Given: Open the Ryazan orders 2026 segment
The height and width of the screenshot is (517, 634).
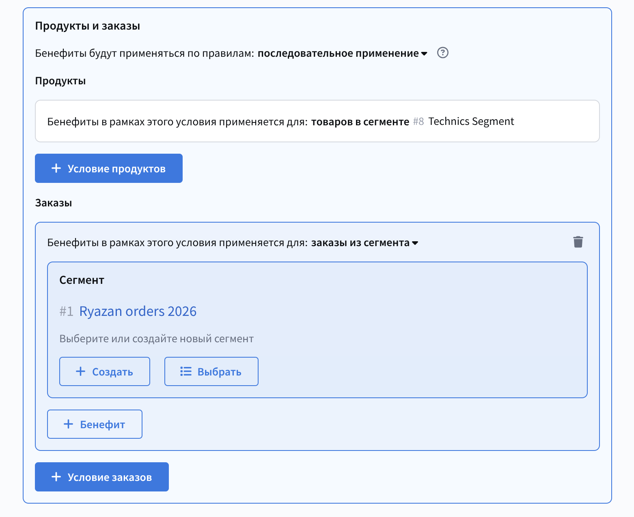Looking at the screenshot, I should [x=138, y=311].
